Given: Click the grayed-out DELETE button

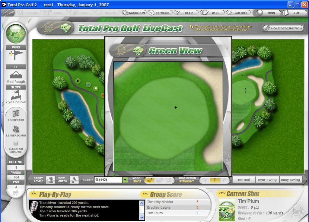Looking at the screenshot, I should 108,13.
